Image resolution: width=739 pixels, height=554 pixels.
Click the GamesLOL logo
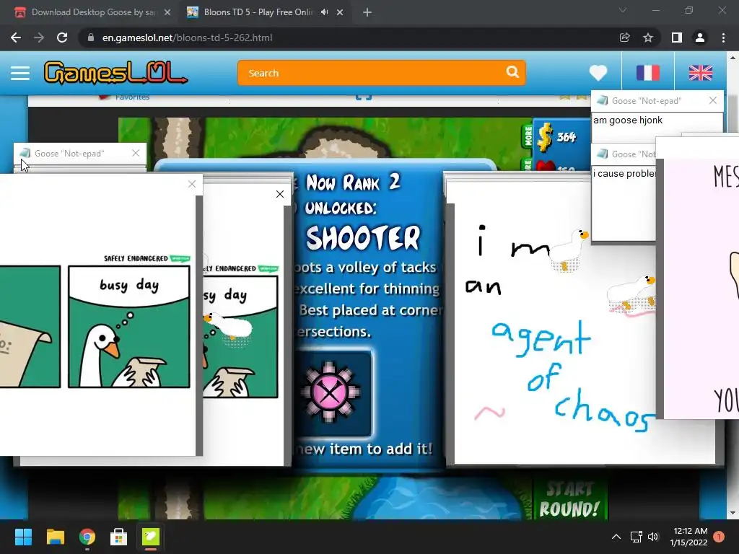click(115, 73)
